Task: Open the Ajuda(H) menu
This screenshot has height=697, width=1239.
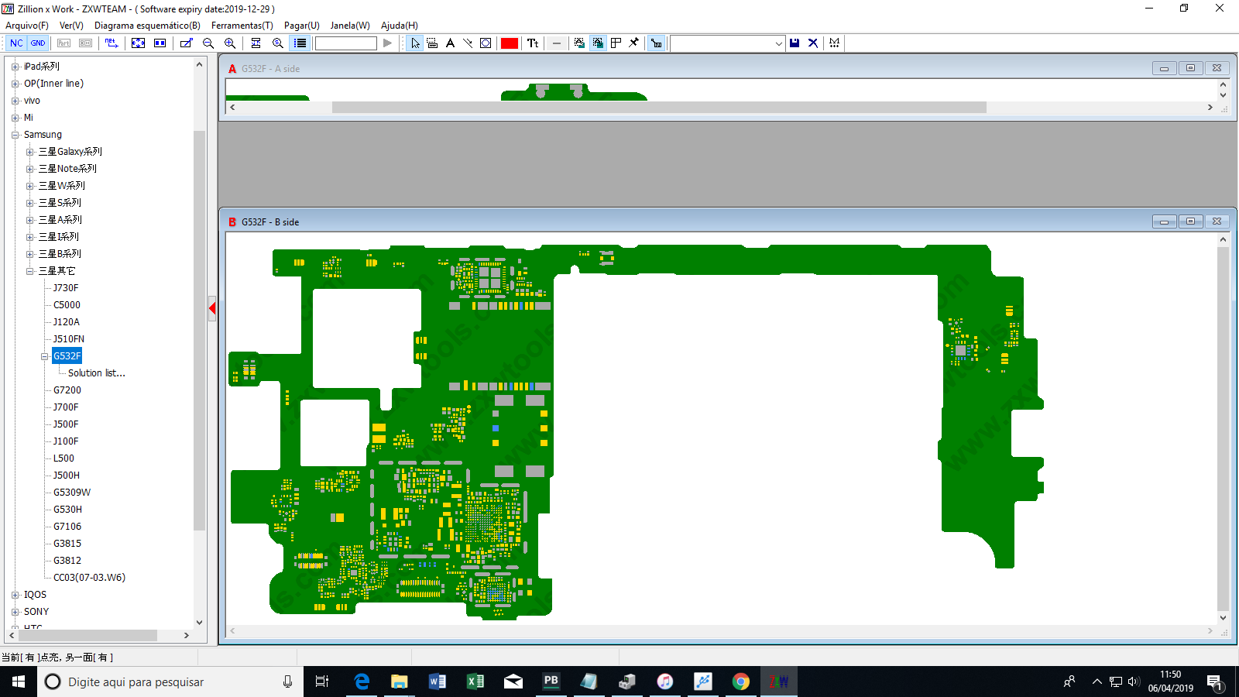Action: [x=400, y=26]
